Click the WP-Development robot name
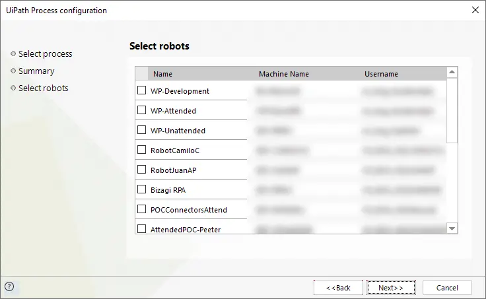This screenshot has width=486, height=299. (x=180, y=91)
